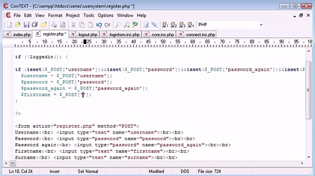Open the PHP highlighter dropdown

click(x=261, y=25)
